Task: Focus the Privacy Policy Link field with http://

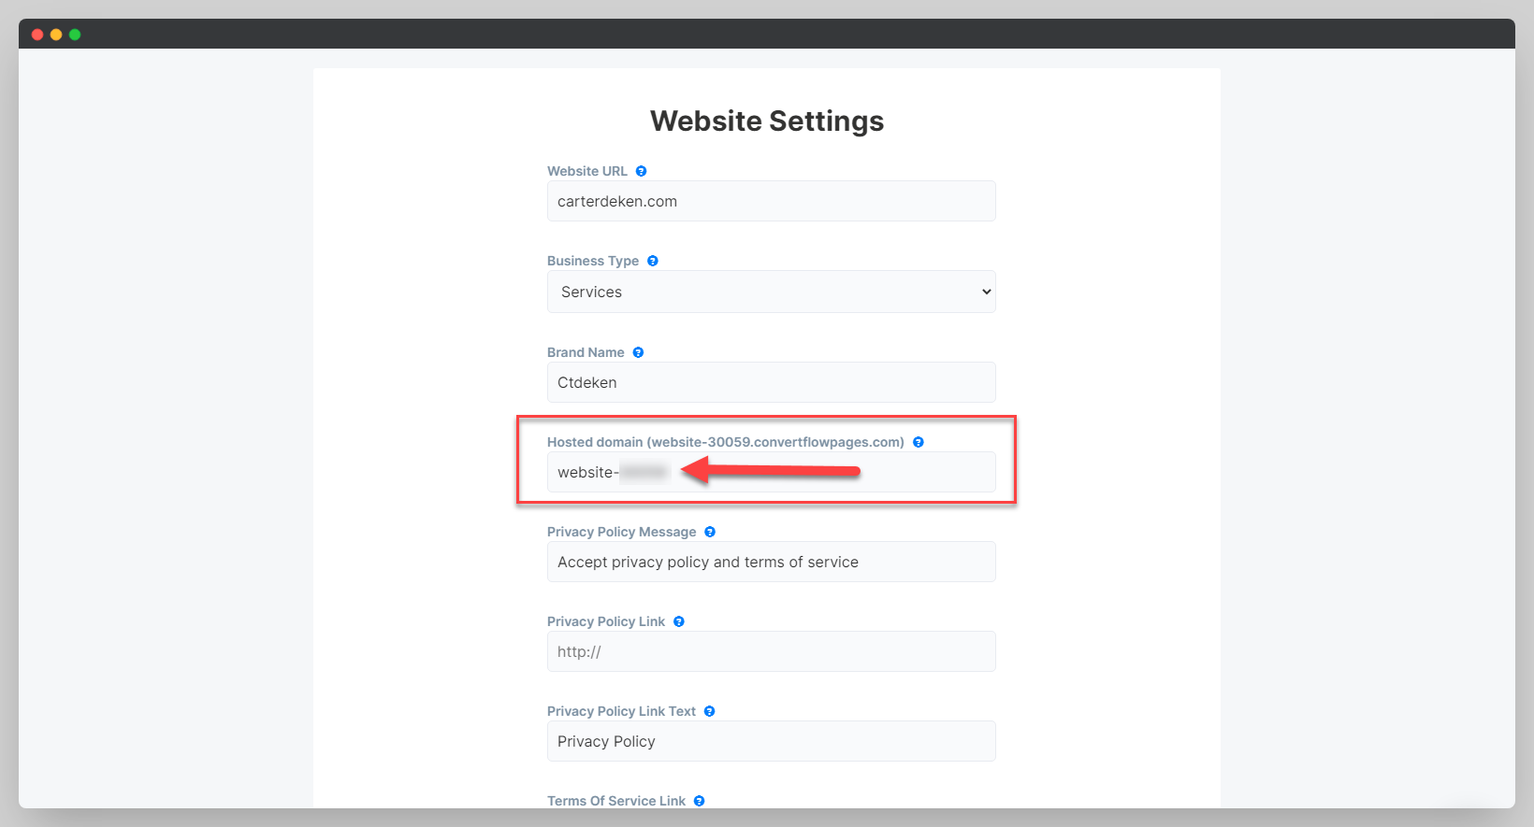Action: coord(772,651)
